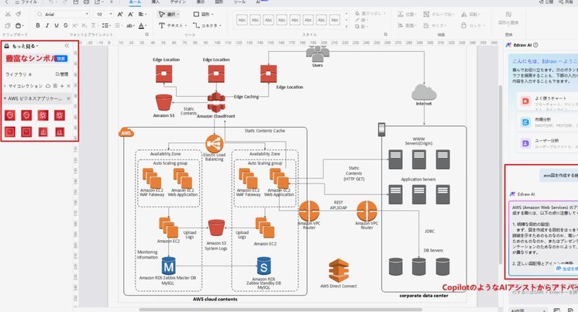Open the style group dialog launcher
The width and height of the screenshot is (578, 312).
coord(386,34)
